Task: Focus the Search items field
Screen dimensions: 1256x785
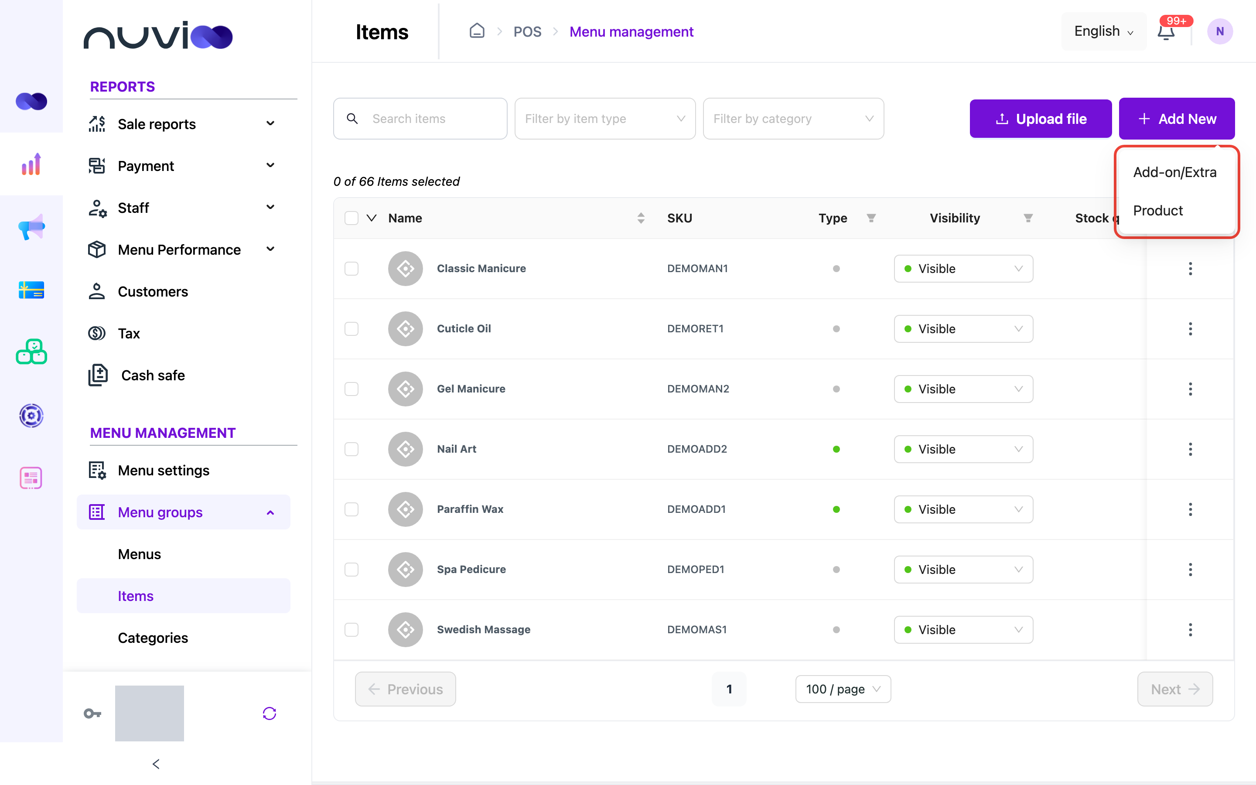Action: coord(420,119)
